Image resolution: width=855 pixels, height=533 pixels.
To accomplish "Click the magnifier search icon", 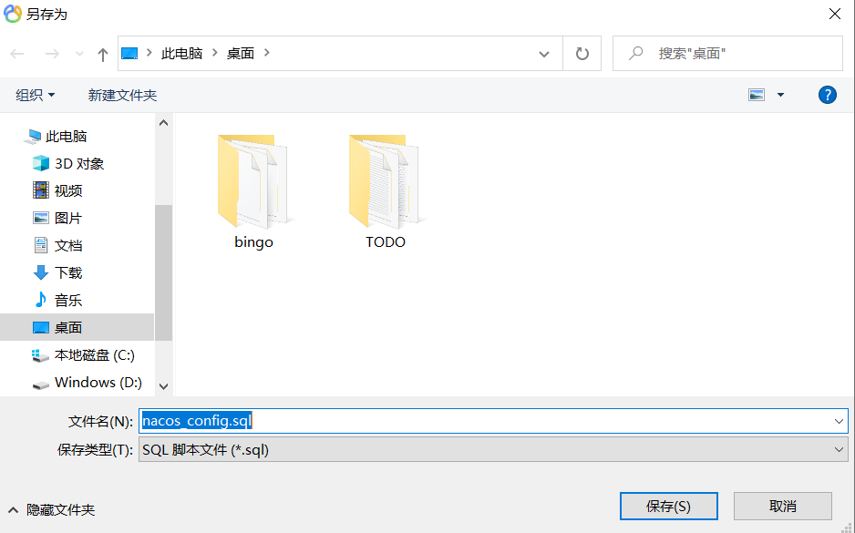I will pyautogui.click(x=635, y=54).
